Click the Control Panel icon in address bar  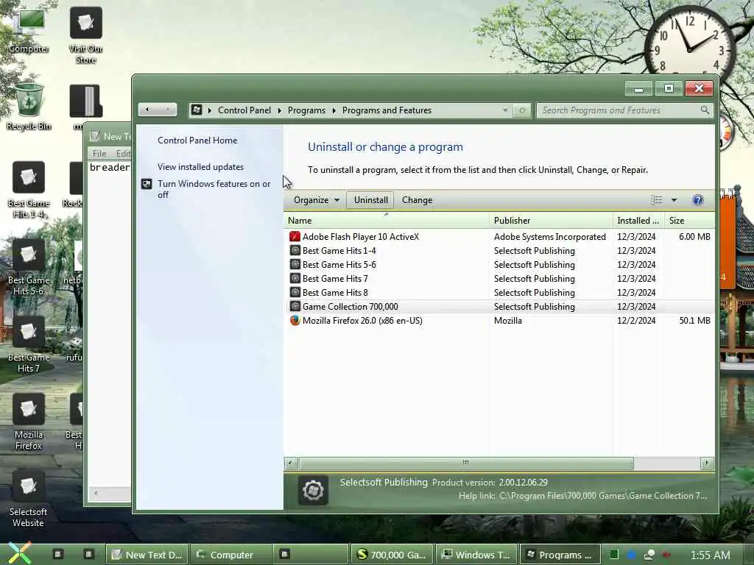tap(197, 110)
